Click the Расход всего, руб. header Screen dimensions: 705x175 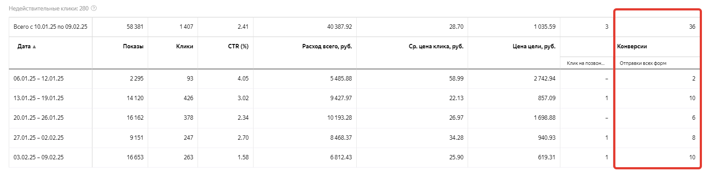tap(327, 46)
